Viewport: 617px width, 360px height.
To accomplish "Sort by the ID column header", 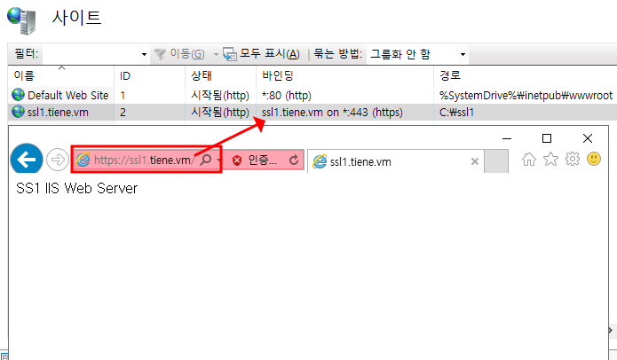I will tap(149, 75).
